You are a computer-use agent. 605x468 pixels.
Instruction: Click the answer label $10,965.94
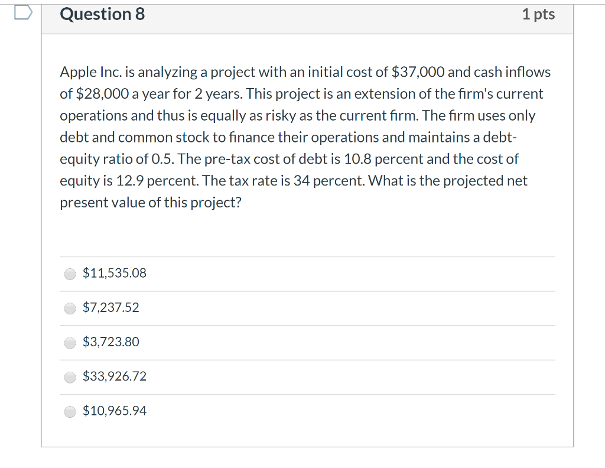click(114, 411)
